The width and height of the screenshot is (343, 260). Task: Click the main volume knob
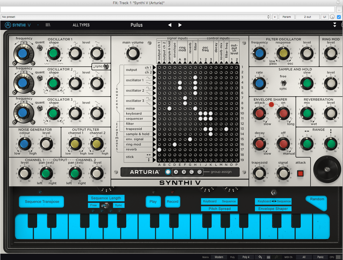(132, 53)
